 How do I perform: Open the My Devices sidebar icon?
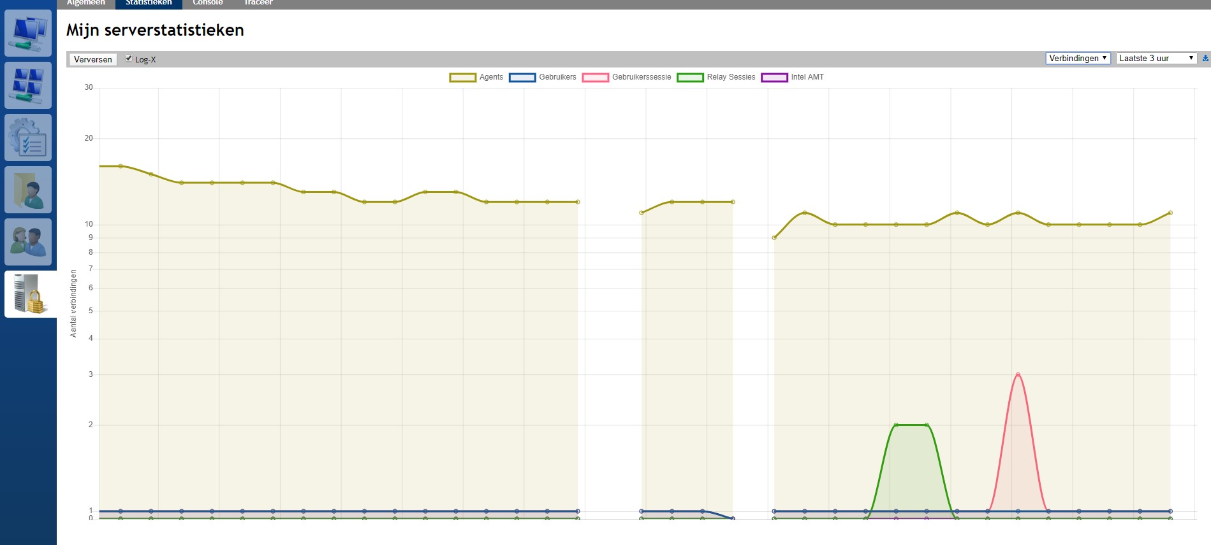tap(28, 33)
